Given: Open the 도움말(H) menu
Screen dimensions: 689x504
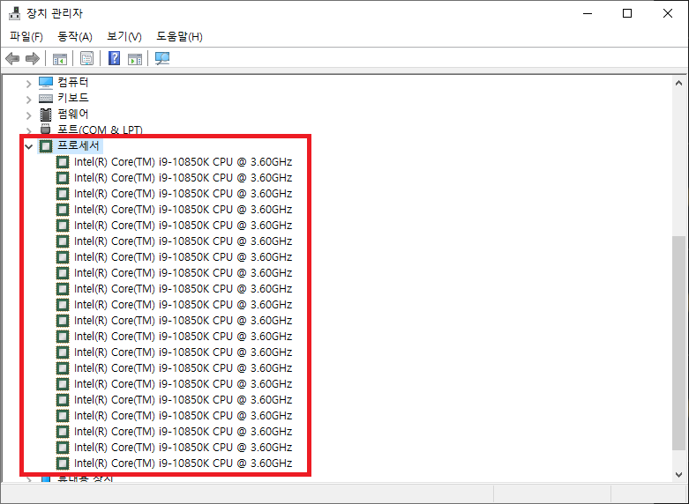Looking at the screenshot, I should click(x=179, y=36).
